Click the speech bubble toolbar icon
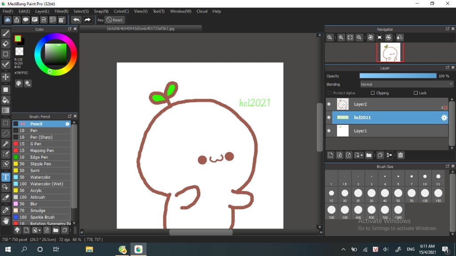Viewport: 456px width, 256px height. [x=25, y=20]
